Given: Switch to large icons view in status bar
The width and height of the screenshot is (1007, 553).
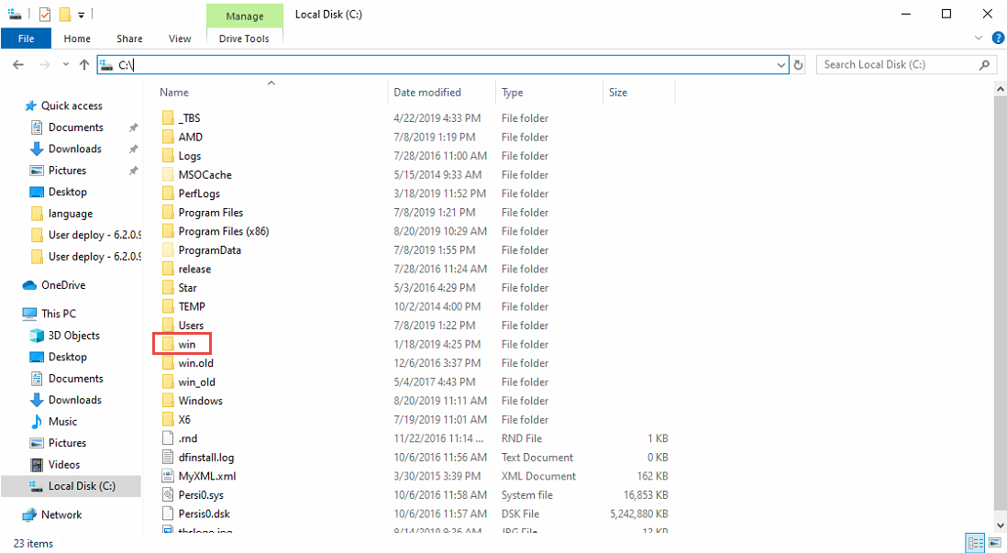Looking at the screenshot, I should click(992, 543).
